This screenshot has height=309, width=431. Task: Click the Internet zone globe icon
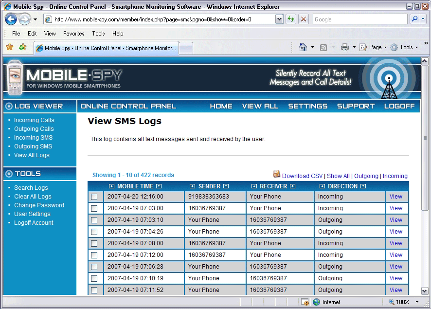pyautogui.click(x=316, y=302)
